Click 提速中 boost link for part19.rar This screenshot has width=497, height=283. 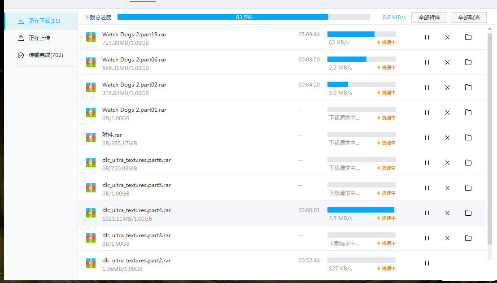(x=386, y=43)
